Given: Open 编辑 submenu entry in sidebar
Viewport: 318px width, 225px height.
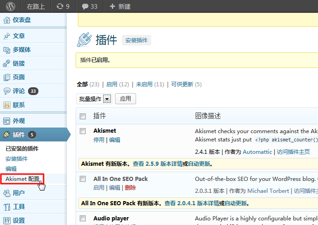Looking at the screenshot, I should (x=11, y=169).
